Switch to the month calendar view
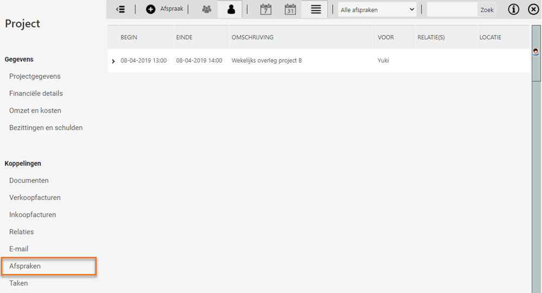This screenshot has width=542, height=293. click(290, 9)
